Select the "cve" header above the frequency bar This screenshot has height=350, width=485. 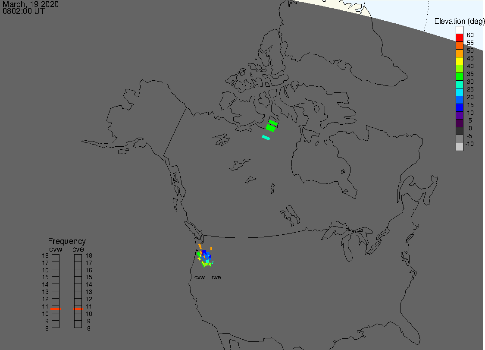[78, 249]
